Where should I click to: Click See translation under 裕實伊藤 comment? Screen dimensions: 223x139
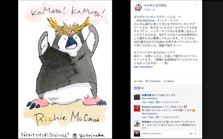pyautogui.click(x=150, y=98)
